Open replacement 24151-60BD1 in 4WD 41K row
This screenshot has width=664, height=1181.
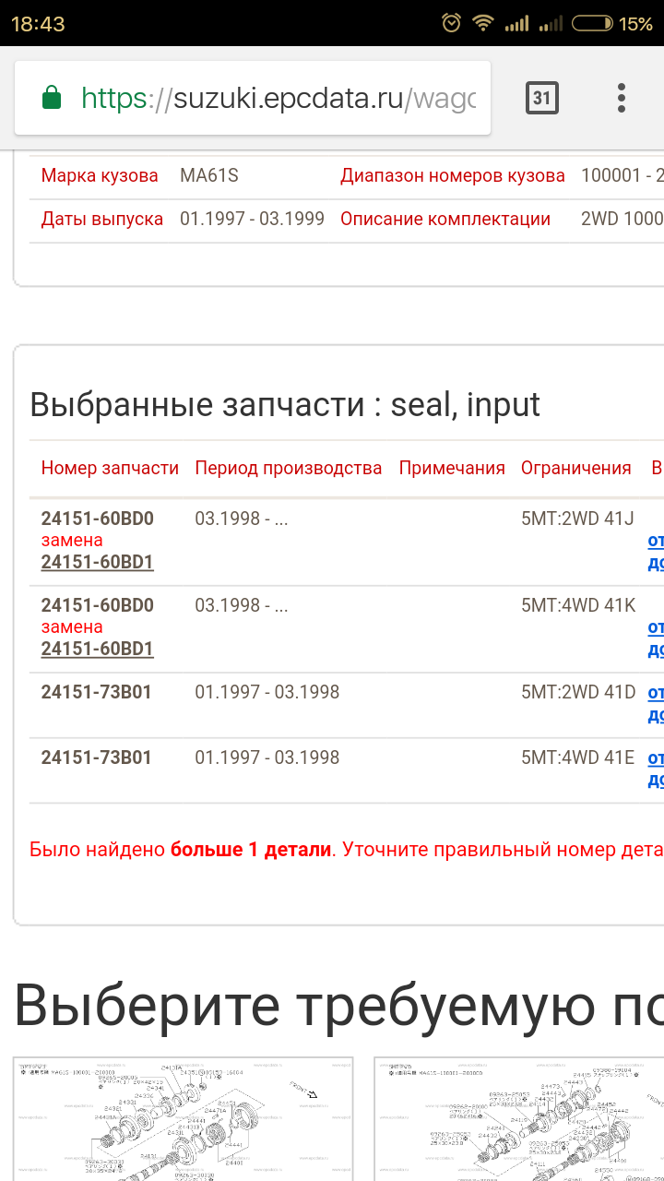pos(97,649)
